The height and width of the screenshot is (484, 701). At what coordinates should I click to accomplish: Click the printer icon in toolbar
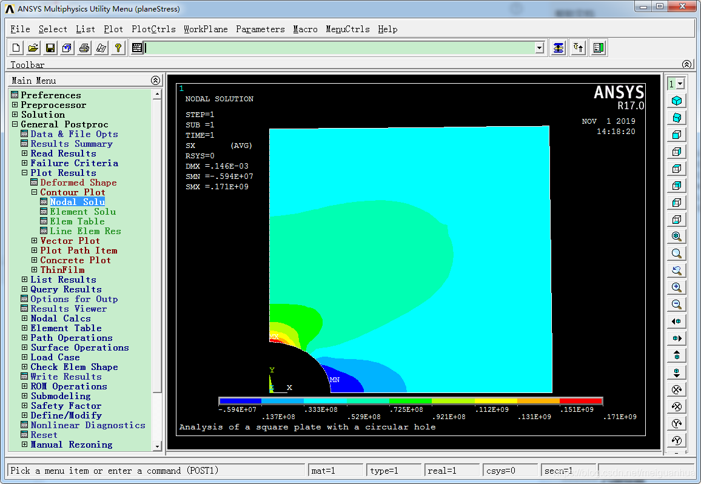(84, 48)
